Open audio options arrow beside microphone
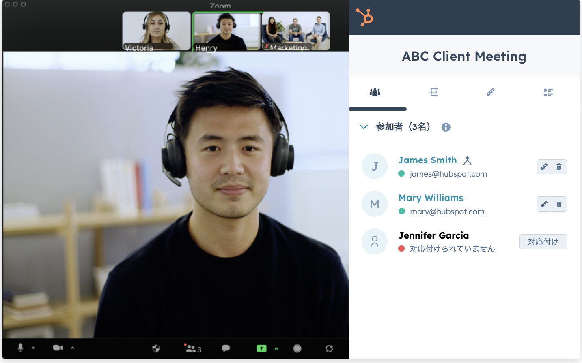The height and width of the screenshot is (363, 582). 33,348
